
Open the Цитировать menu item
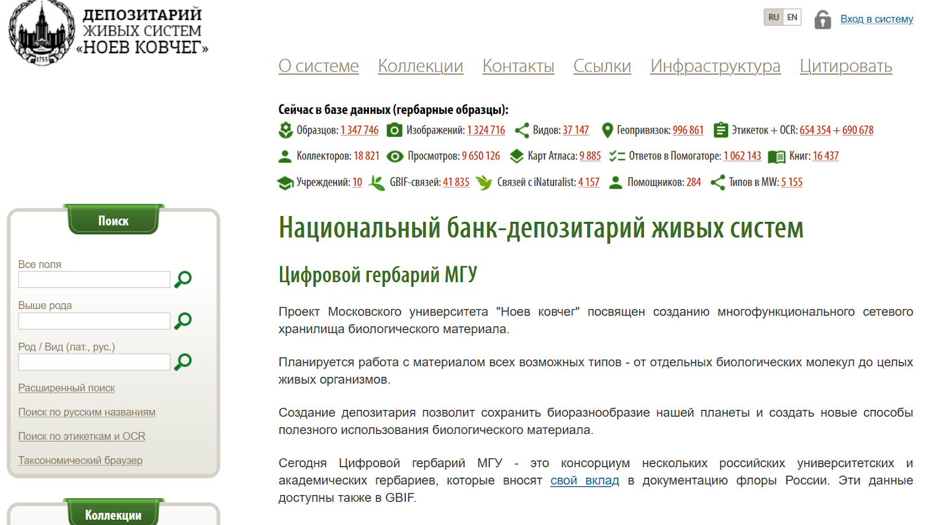pos(846,66)
